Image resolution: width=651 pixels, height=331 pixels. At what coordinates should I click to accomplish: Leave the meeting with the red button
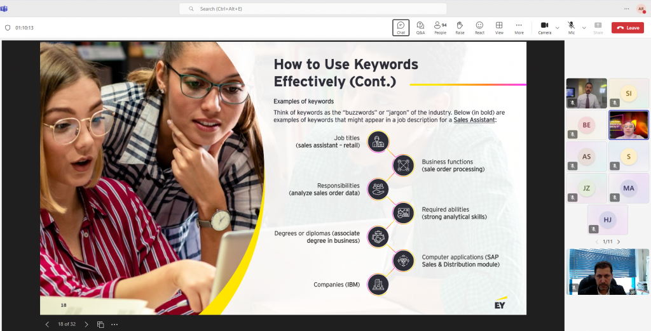[x=627, y=28]
